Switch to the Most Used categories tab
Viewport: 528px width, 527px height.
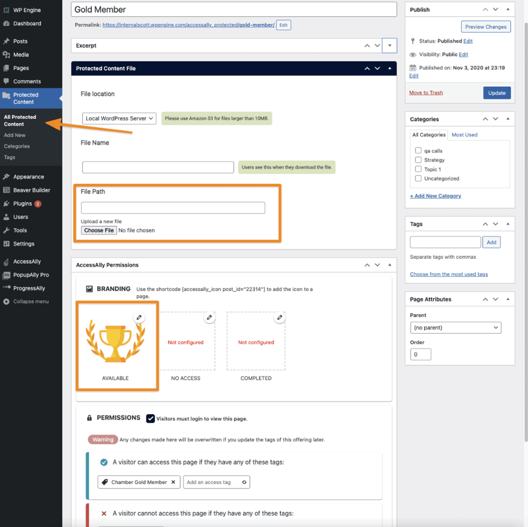(464, 135)
